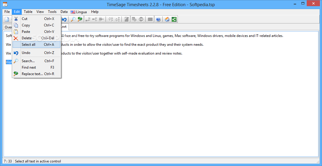Click the TimeSage app icon in title bar
This screenshot has width=322, height=166.
pos(5,4)
